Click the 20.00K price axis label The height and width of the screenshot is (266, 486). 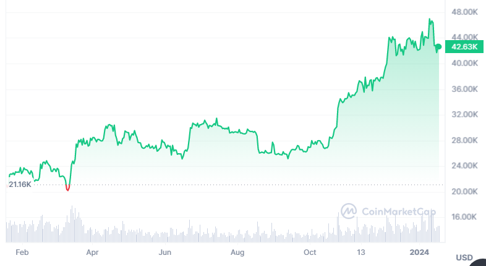coord(464,191)
